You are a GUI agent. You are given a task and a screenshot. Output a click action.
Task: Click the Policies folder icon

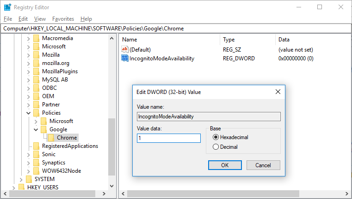37,113
